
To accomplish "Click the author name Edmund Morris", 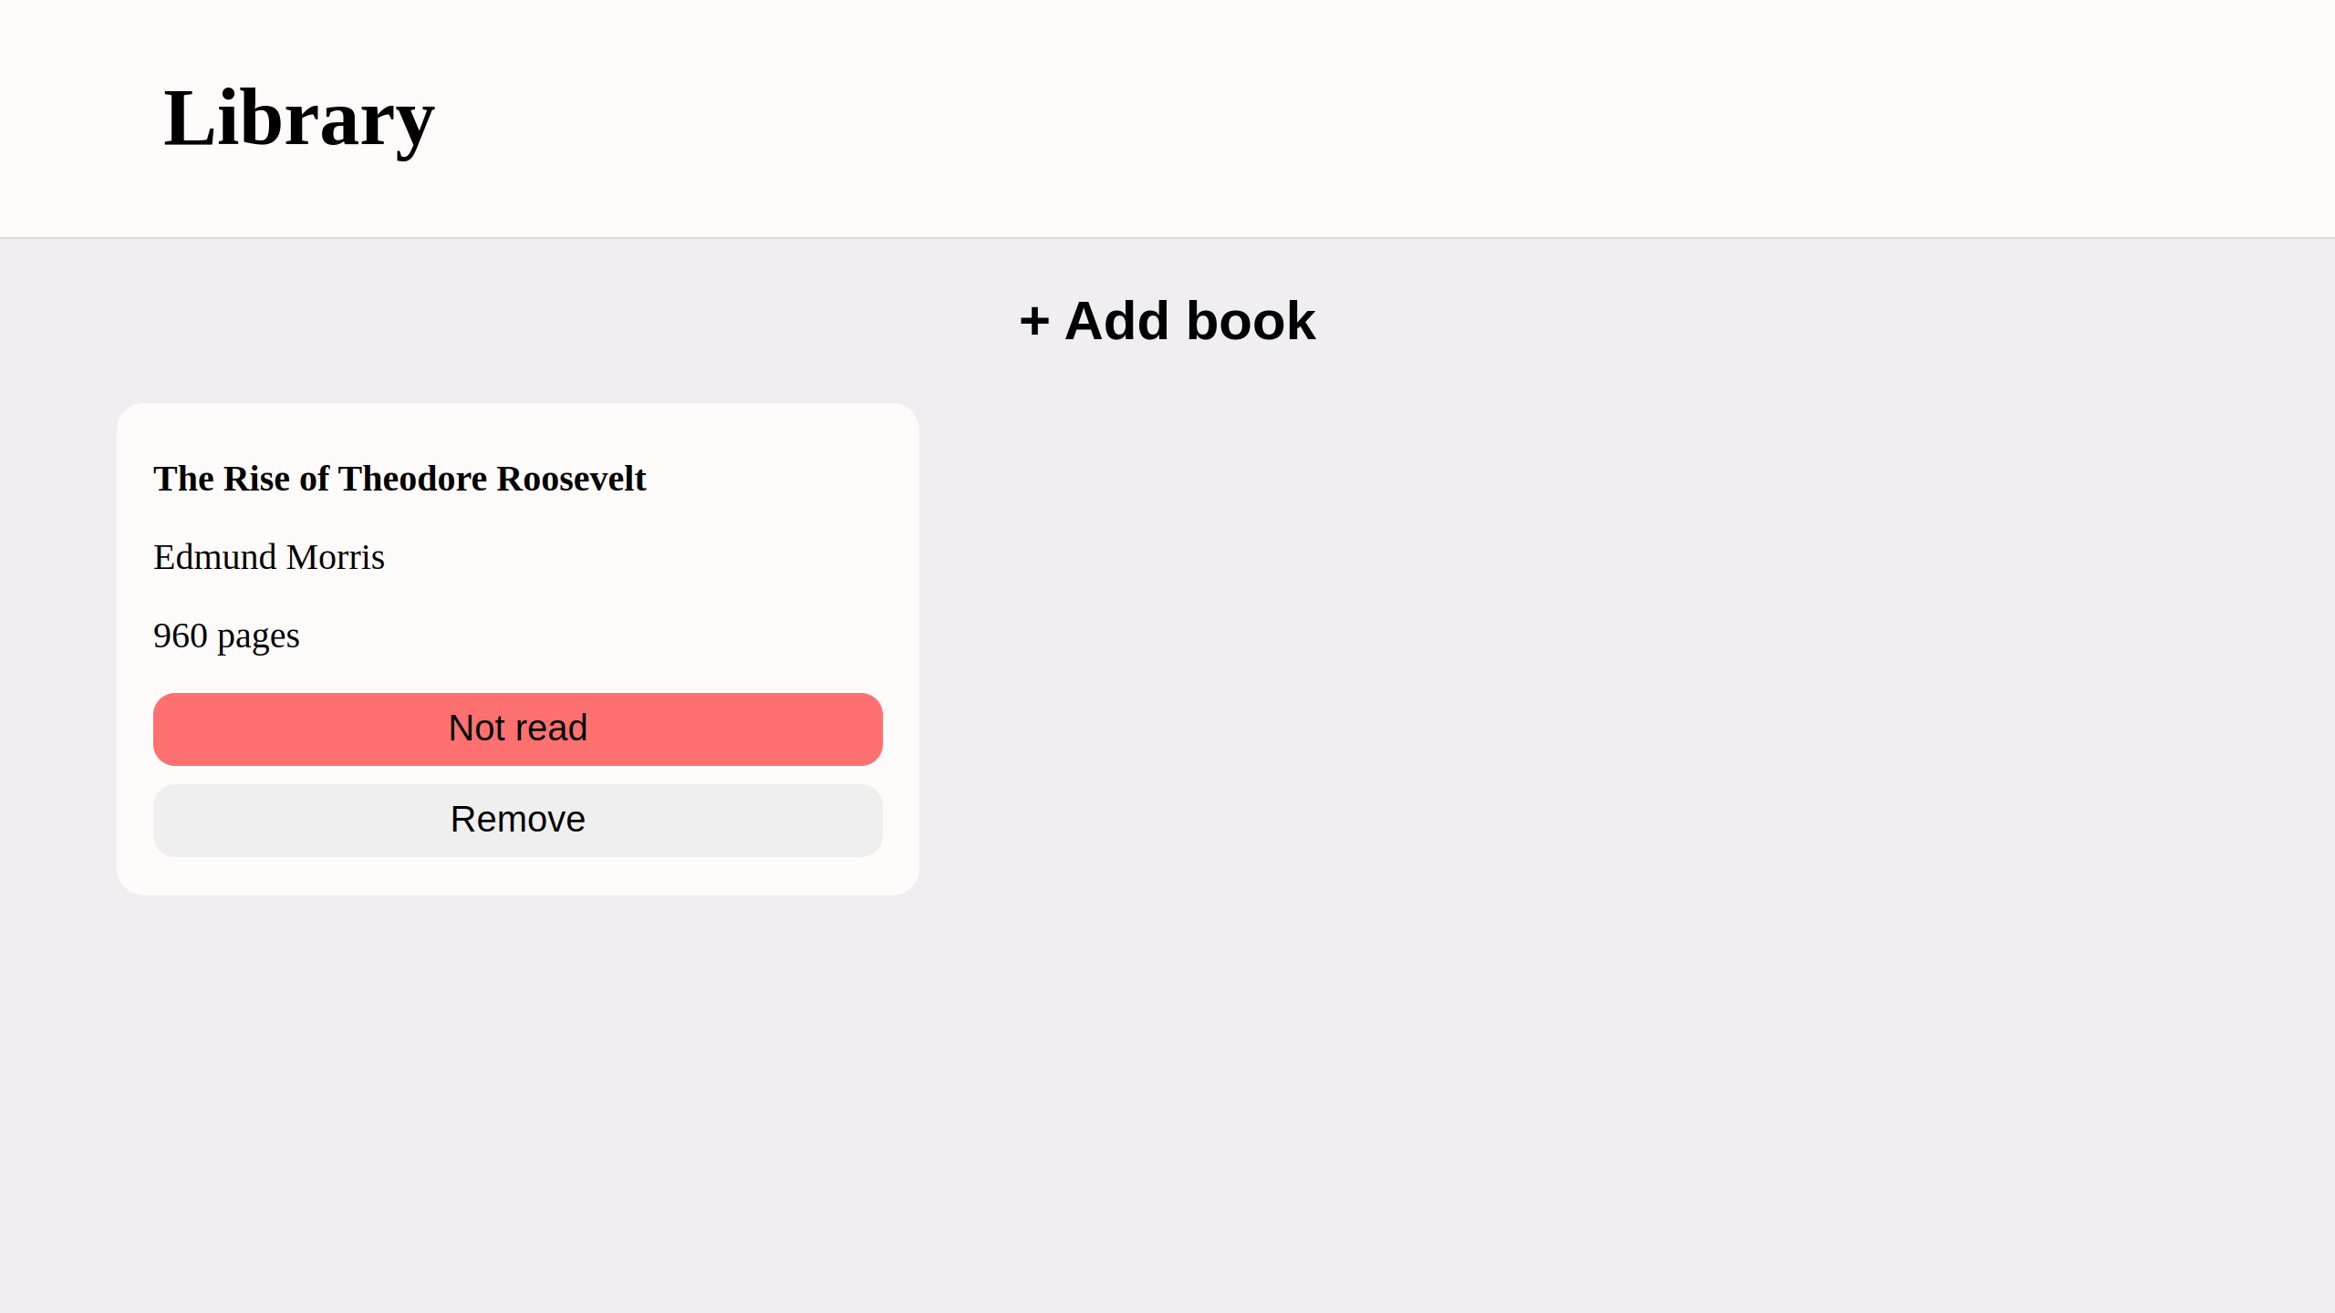I will click(x=269, y=557).
